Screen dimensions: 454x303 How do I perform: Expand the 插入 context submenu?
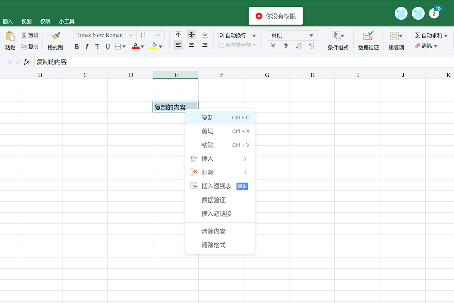220,159
